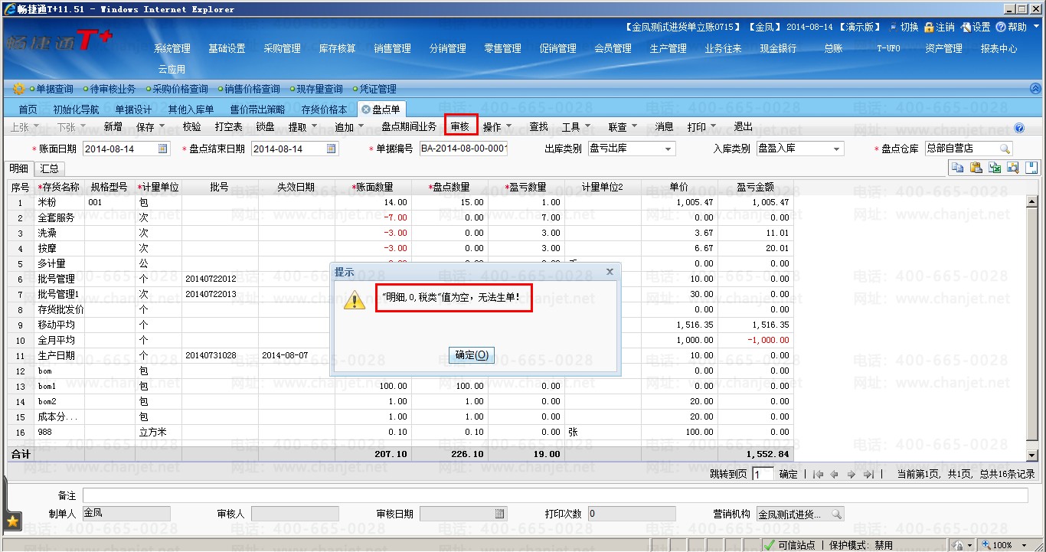1046x552 pixels.
Task: Switch to the 汇总 tab
Action: (50, 168)
